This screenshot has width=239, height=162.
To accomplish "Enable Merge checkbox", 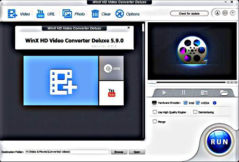I will (x=154, y=121).
